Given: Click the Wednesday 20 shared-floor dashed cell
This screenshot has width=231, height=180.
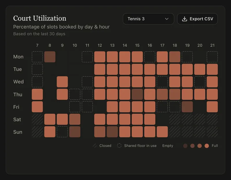Looking at the screenshot, I should (x=200, y=82).
